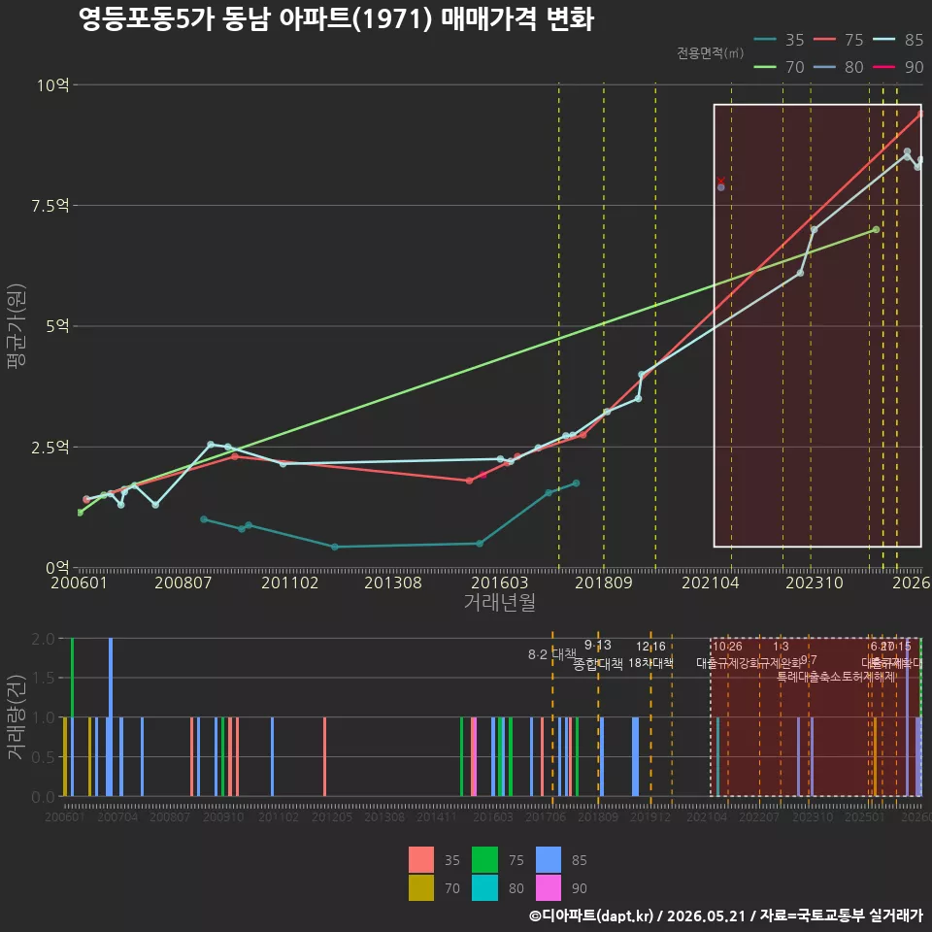Click the salmon 35 swatch in the bottom legend

point(420,860)
